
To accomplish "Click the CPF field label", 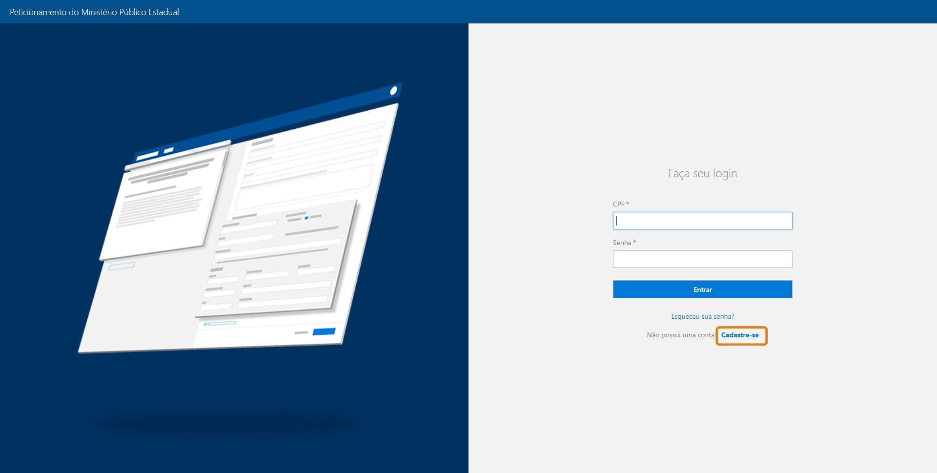I will tap(618, 204).
